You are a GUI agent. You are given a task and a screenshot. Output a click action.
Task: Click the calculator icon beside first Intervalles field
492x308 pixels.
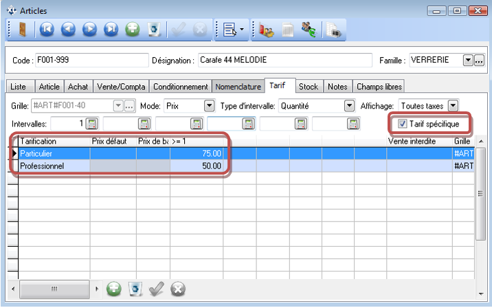point(92,124)
